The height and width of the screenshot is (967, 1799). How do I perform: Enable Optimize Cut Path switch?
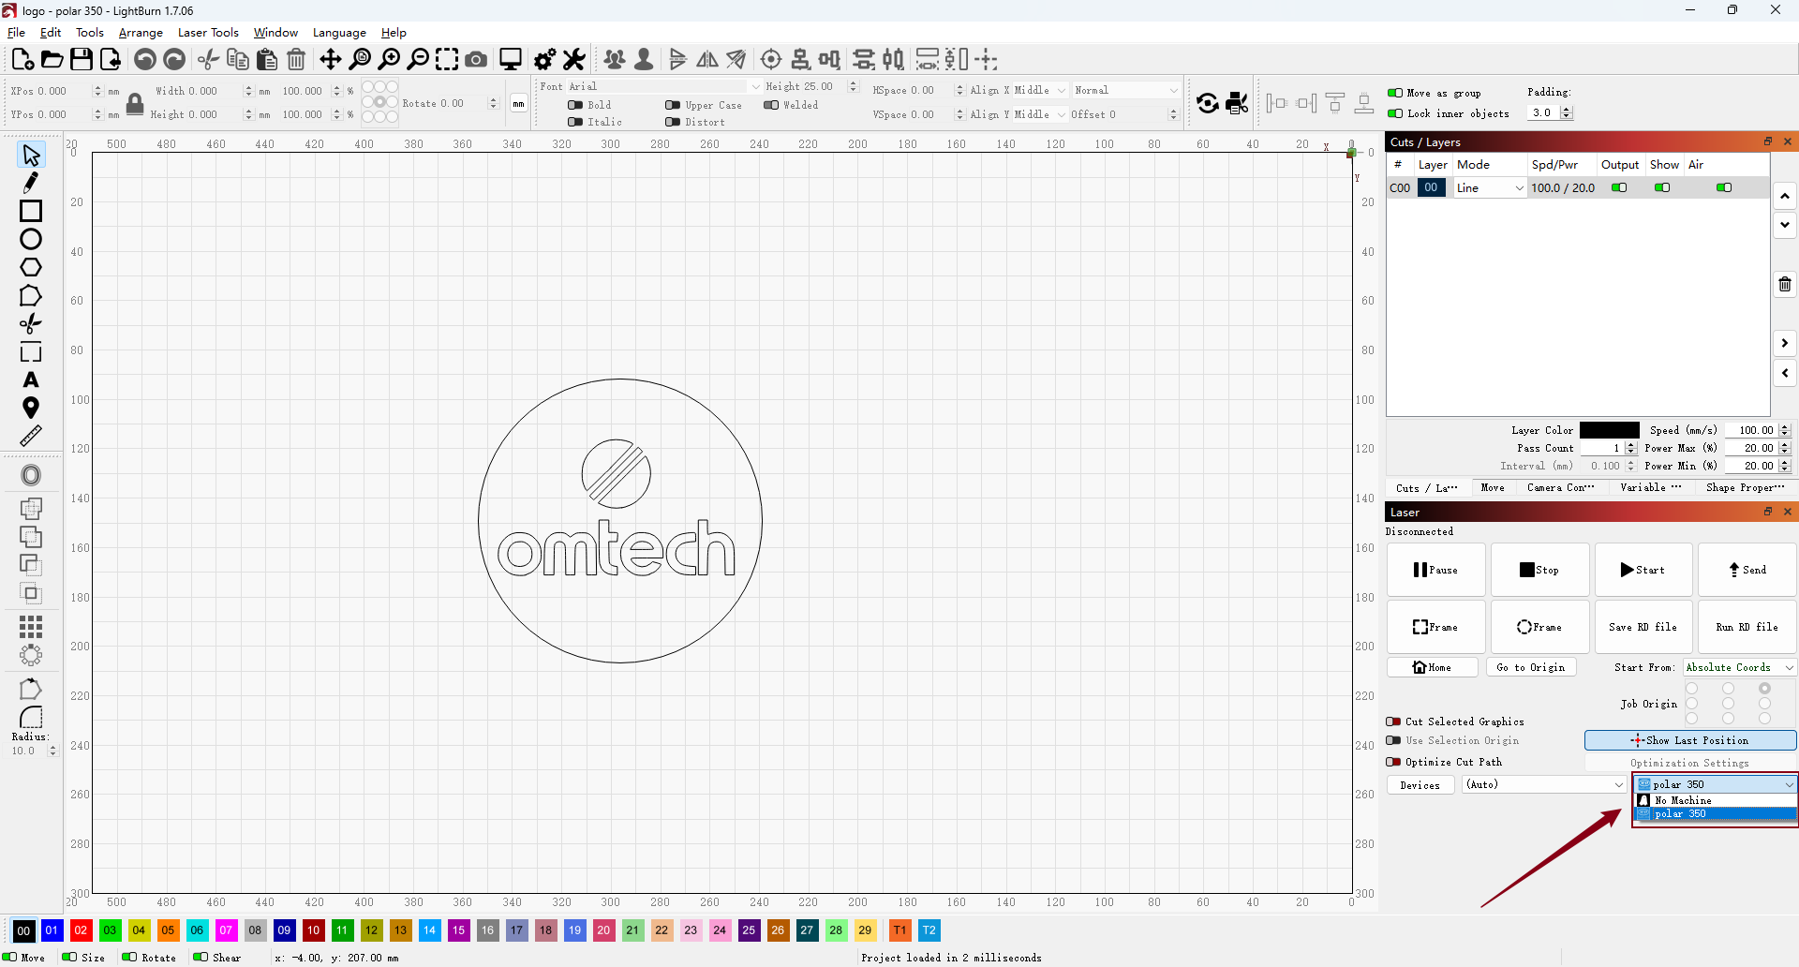[x=1393, y=762]
